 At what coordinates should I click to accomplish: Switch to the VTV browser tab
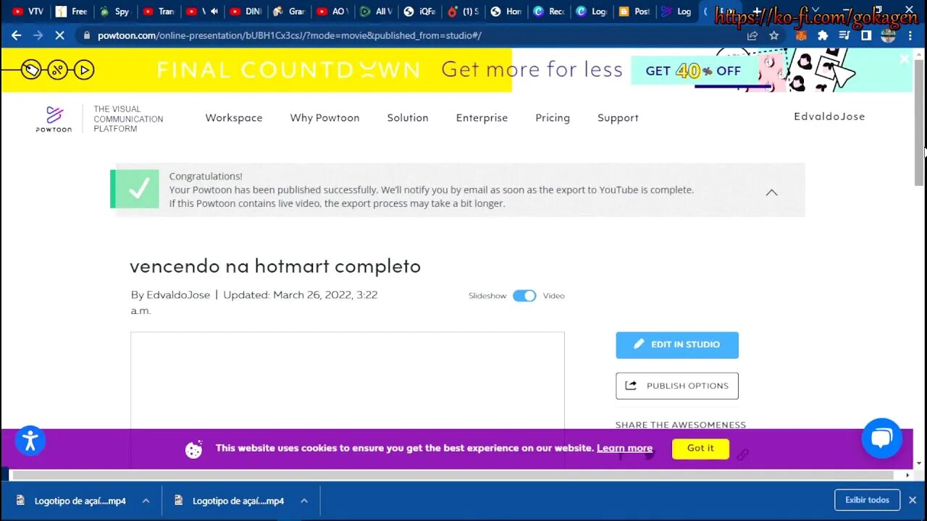pyautogui.click(x=28, y=12)
